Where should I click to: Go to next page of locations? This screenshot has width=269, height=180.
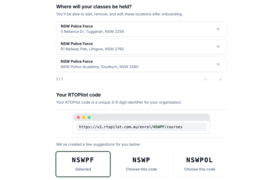[x=220, y=79]
